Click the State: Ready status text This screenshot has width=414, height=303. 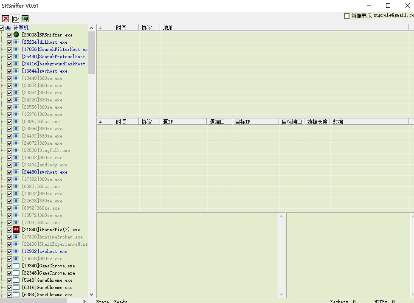pos(111,301)
